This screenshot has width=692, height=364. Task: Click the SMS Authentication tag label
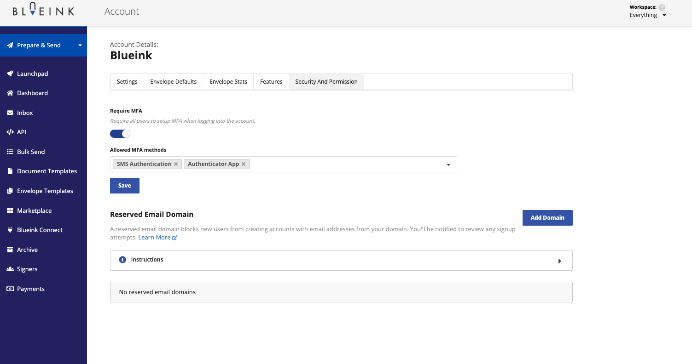point(144,164)
